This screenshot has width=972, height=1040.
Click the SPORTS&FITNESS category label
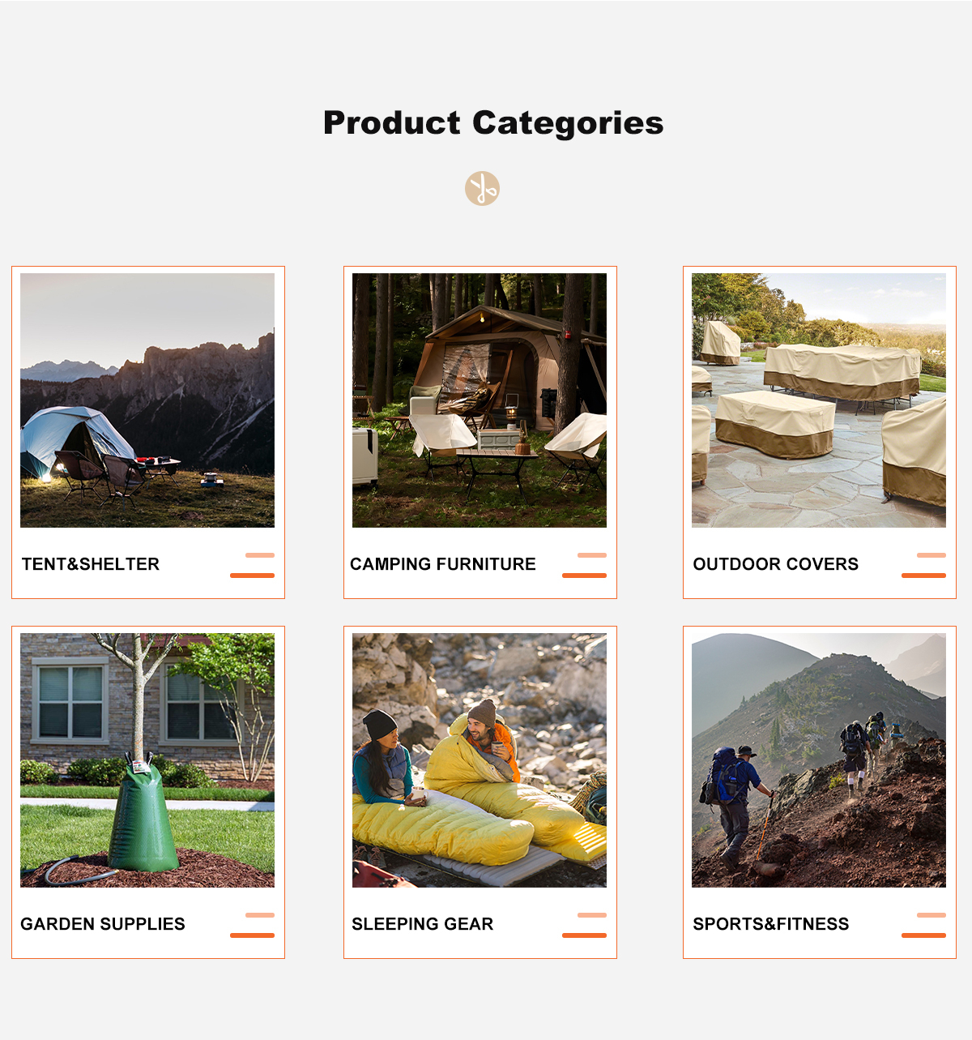coord(771,924)
